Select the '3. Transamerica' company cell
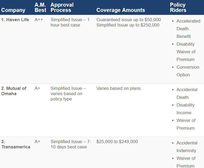Viewport: 204px width, 168px height. [x=16, y=144]
